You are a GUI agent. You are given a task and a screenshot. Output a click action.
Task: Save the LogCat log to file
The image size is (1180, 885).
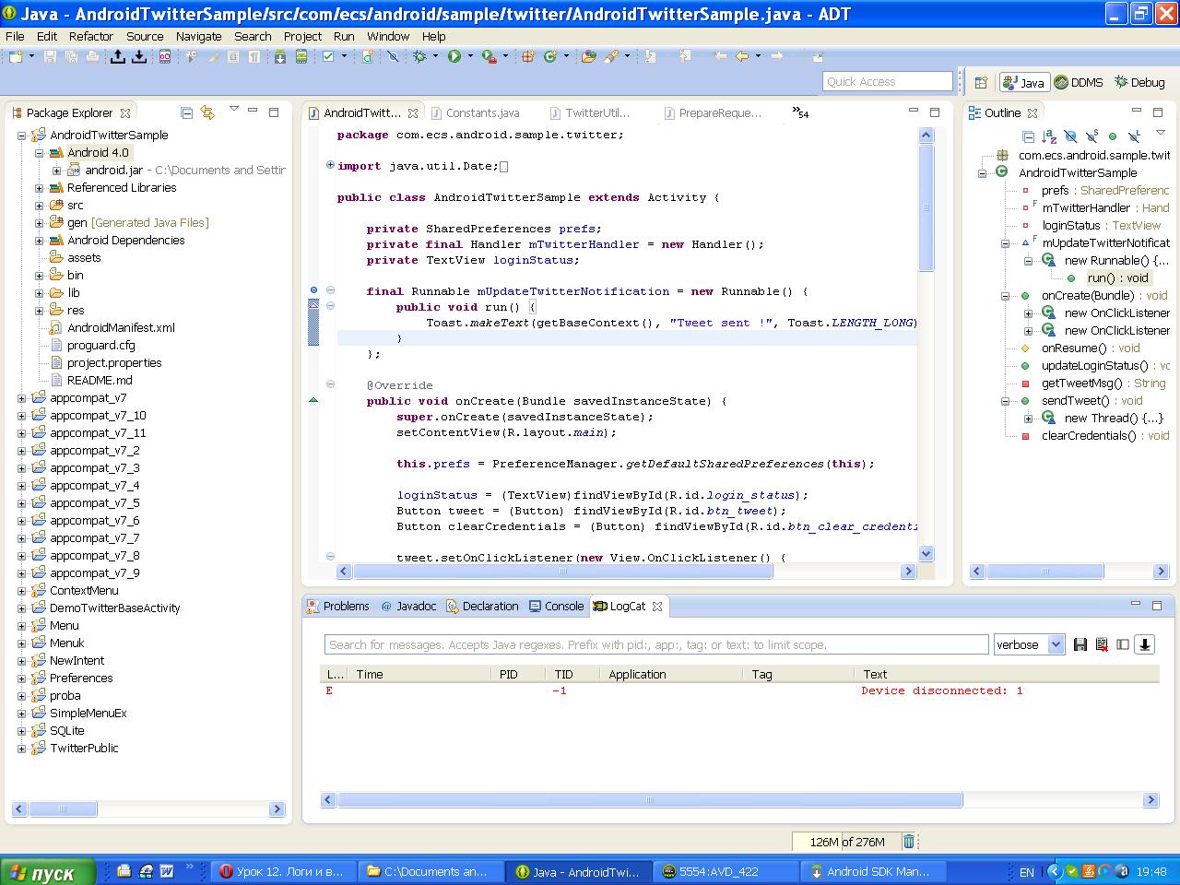(x=1080, y=644)
